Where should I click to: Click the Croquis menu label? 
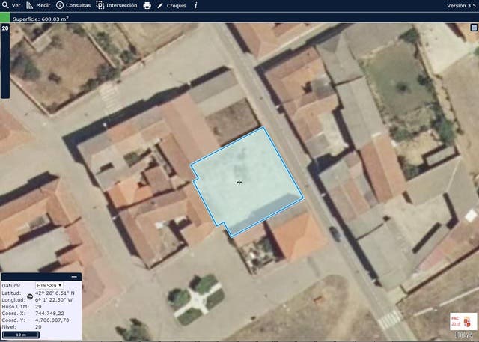click(x=176, y=5)
